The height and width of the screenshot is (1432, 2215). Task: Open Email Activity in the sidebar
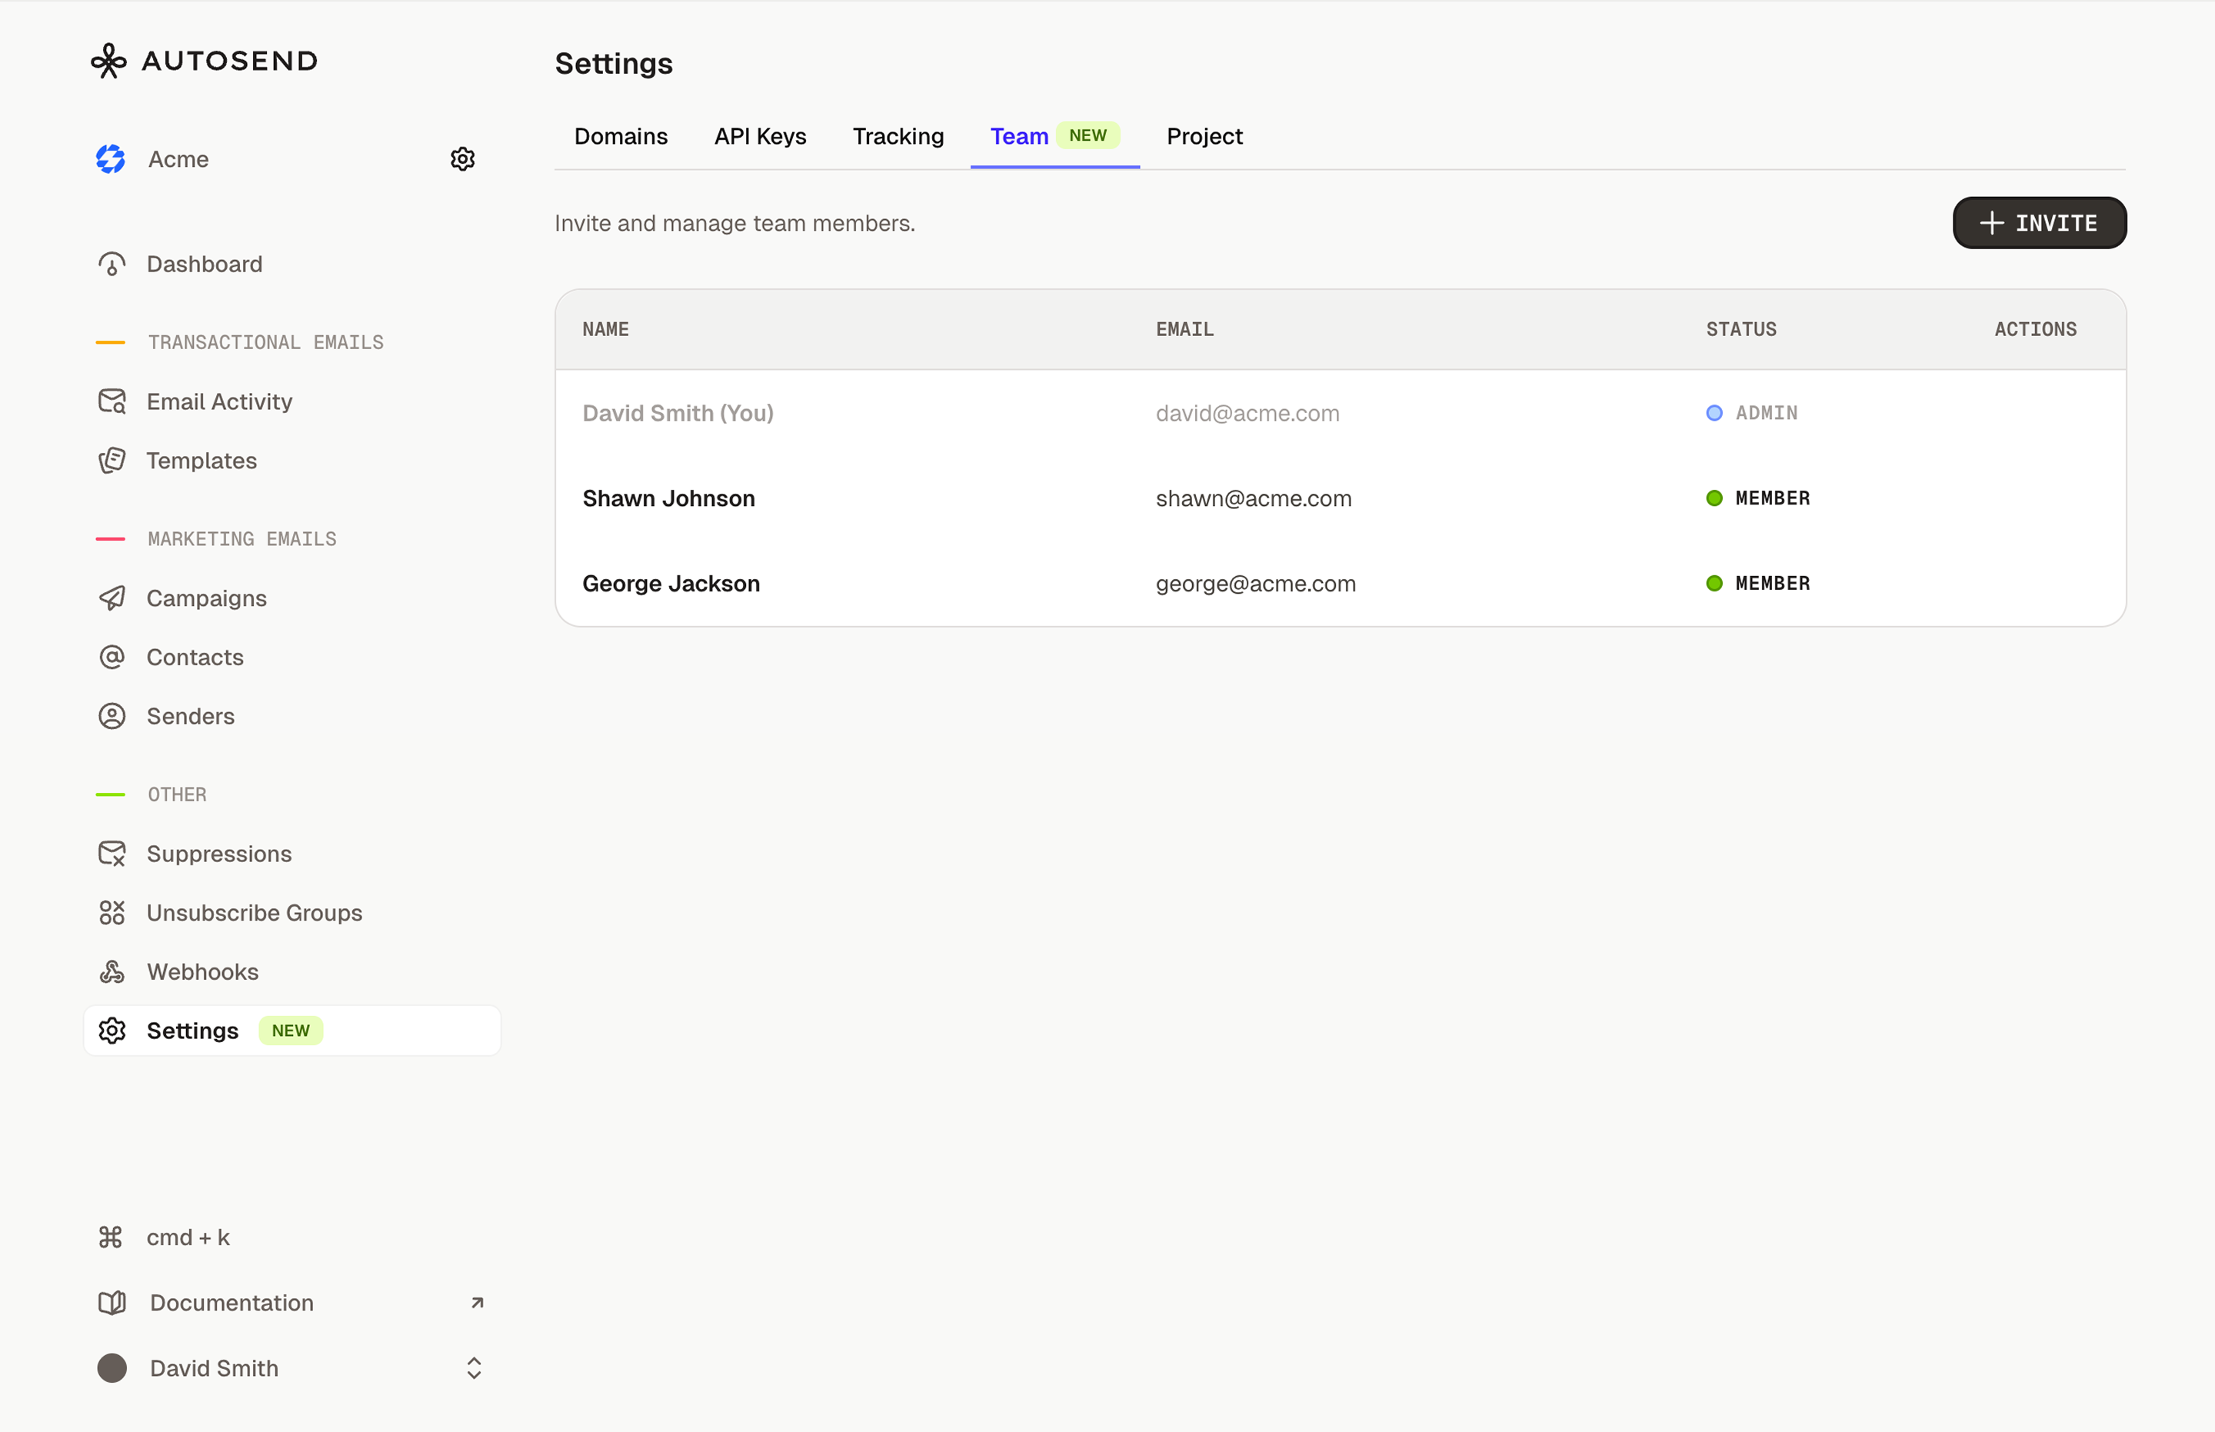[x=218, y=401]
